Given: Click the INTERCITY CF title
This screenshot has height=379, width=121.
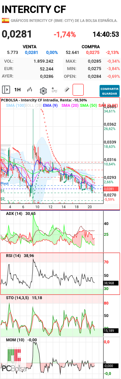Looking at the screenshot, I should coord(34,9).
